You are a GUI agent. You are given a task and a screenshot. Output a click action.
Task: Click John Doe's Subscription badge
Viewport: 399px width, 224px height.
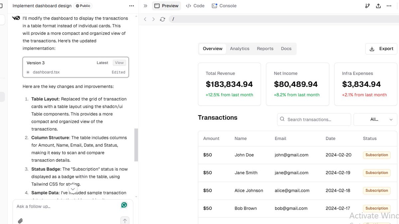[377, 155]
